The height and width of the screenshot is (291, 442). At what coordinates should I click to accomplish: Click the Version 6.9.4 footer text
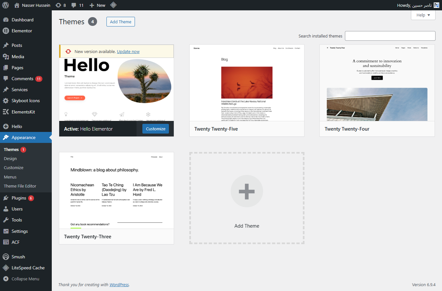[x=424, y=285]
